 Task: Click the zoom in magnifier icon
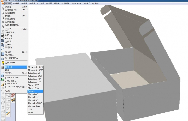[3, 8]
